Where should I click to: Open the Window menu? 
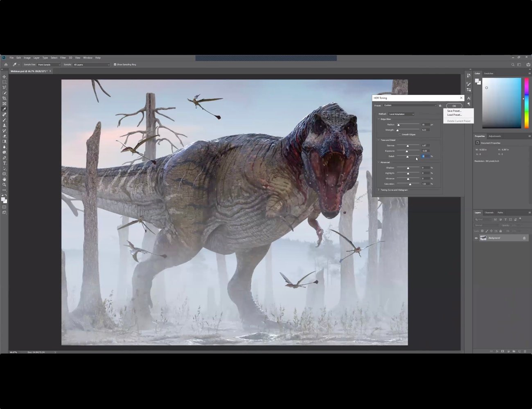click(88, 58)
